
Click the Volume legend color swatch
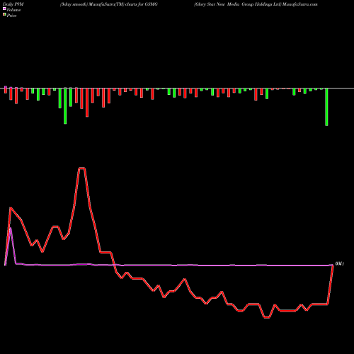pyautogui.click(x=4, y=8)
